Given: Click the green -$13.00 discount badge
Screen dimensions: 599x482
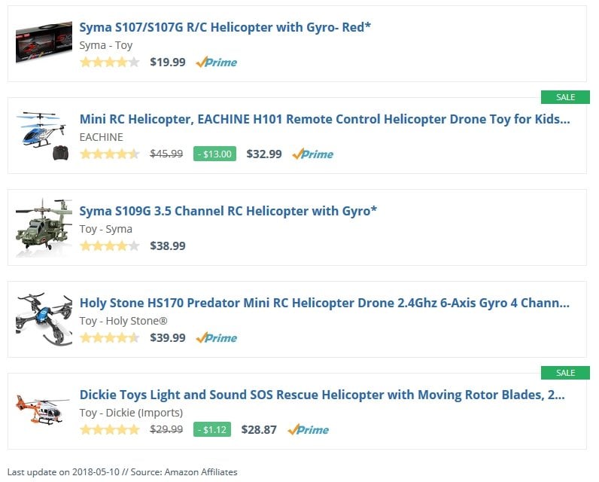Looking at the screenshot, I should (214, 154).
